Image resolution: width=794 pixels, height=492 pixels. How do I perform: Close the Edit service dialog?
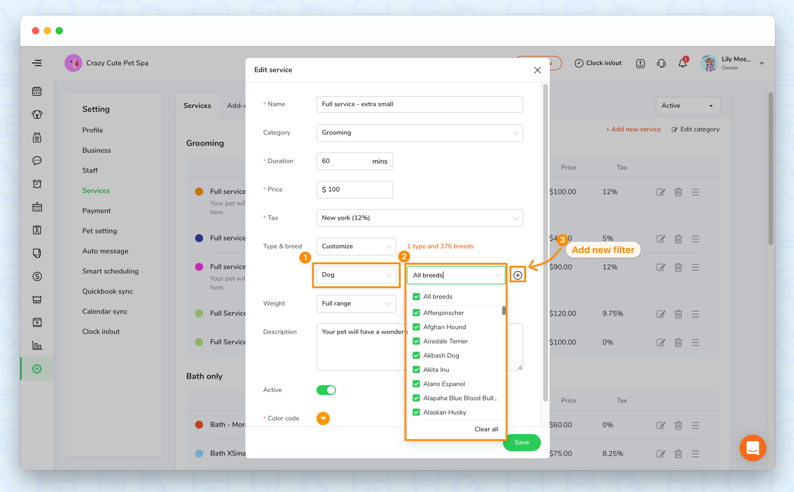(538, 70)
